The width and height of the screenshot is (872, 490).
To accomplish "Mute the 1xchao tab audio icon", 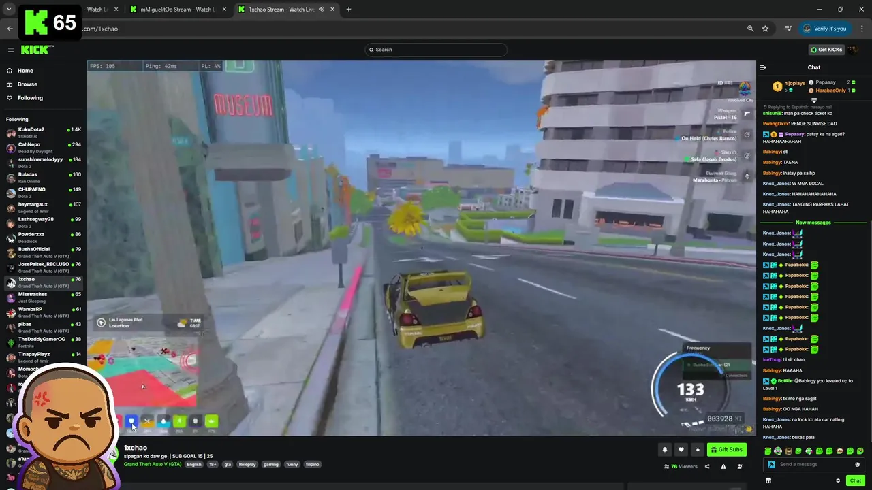I will point(322,10).
